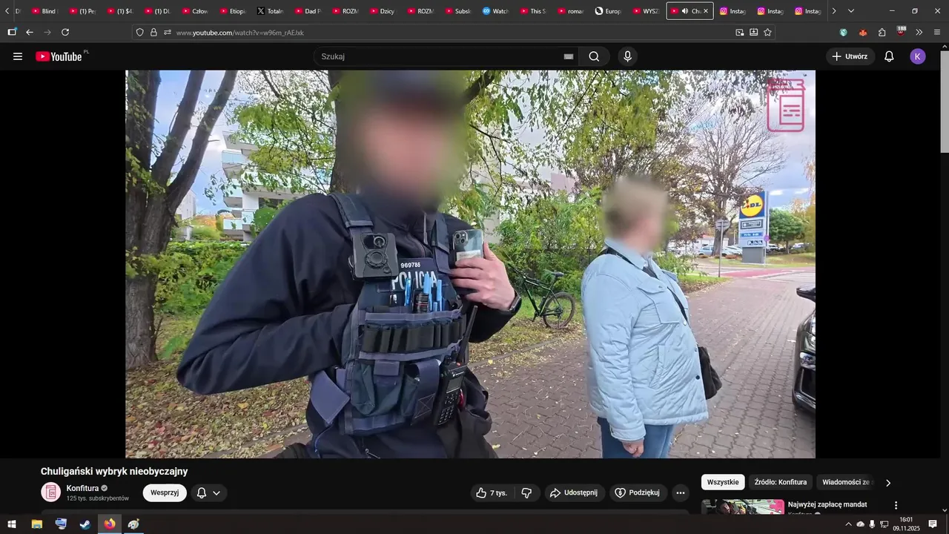Screen dimensions: 949x534
Task: Open the Najwyżej zapłacę mandat thumbnail
Action: (743, 507)
